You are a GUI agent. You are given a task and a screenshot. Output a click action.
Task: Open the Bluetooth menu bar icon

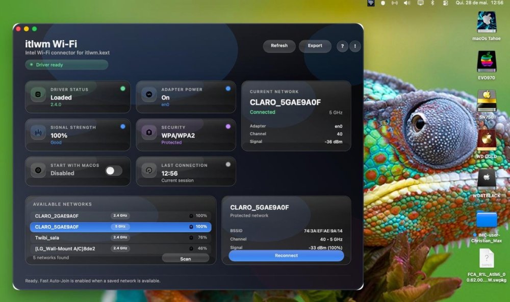432,3
